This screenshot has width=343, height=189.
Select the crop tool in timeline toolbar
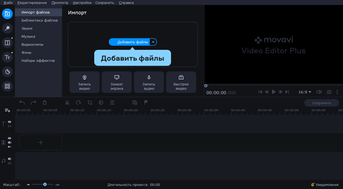[x=90, y=102]
